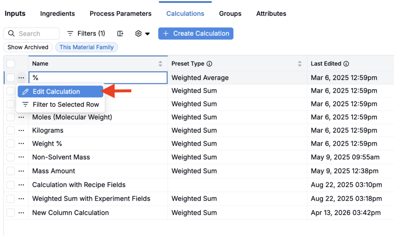Click the Preset Type info icon
Viewport: 394px width, 236px height.
click(x=209, y=64)
